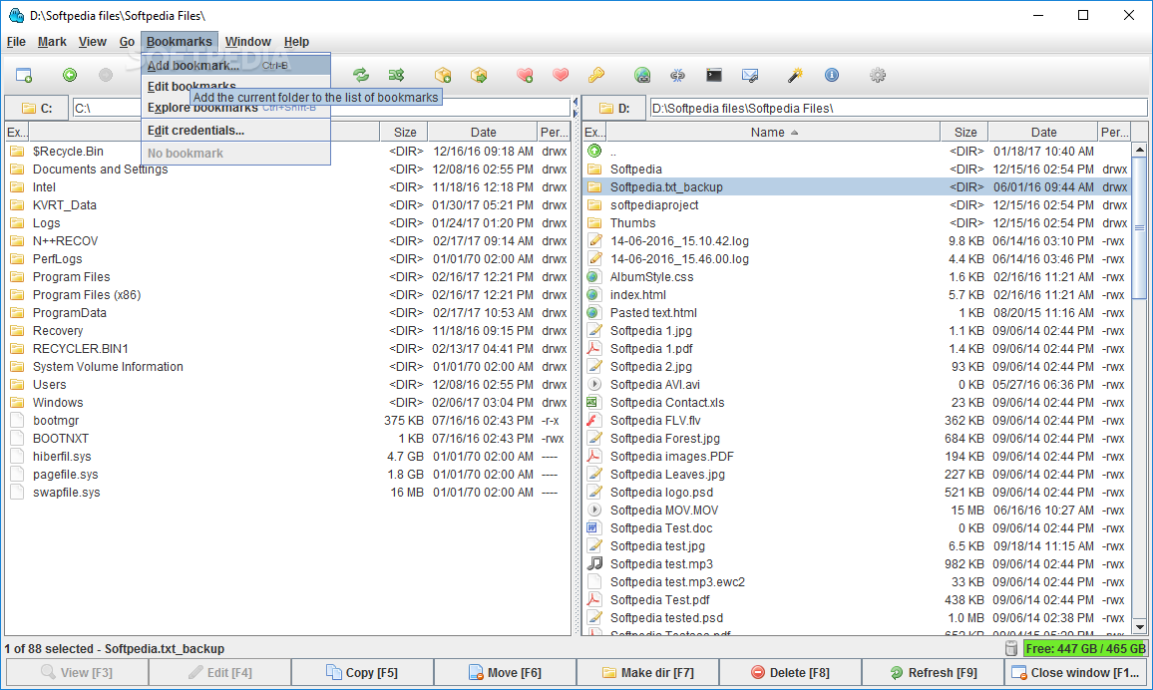Click Delete [F8] button
Viewport: 1153px width, 690px height.
coord(791,672)
